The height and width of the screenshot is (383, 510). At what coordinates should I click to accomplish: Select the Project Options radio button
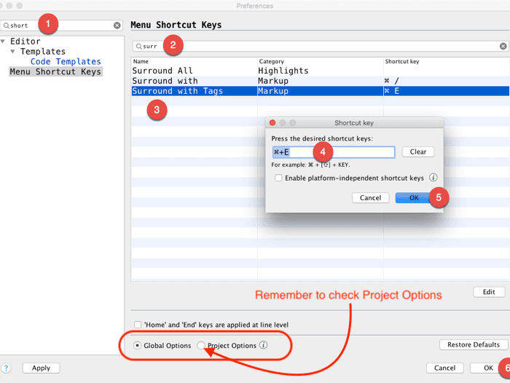pyautogui.click(x=201, y=346)
